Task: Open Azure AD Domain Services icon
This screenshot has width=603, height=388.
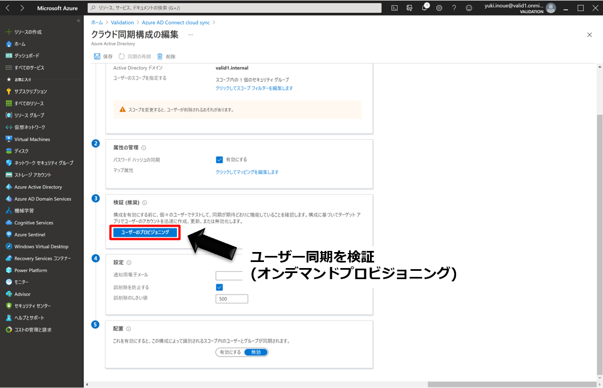Action: click(x=9, y=198)
